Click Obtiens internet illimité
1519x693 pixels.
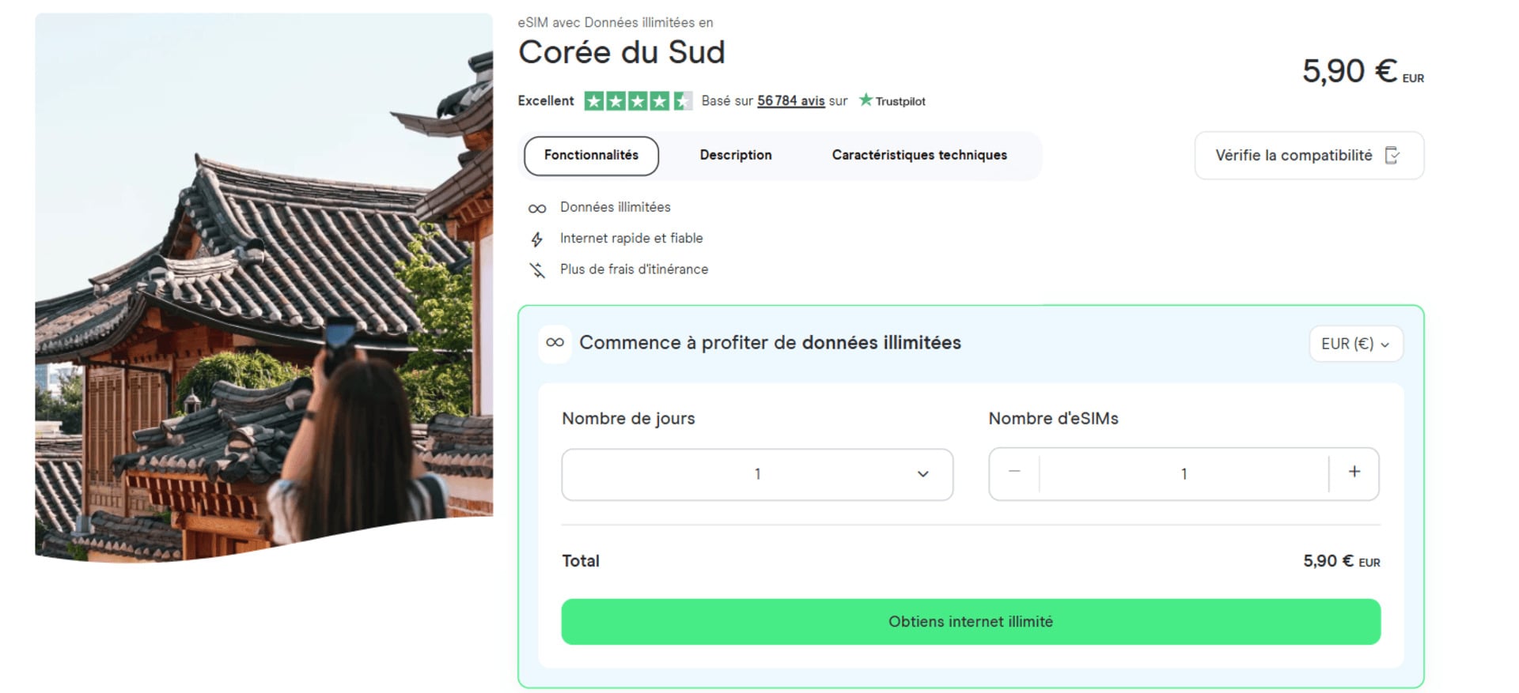tap(971, 621)
